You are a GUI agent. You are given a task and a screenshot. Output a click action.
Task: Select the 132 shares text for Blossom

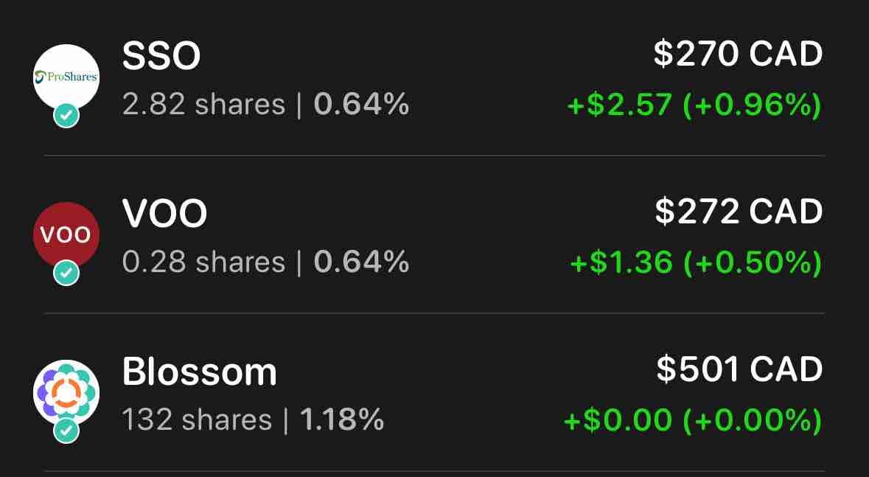[x=197, y=419]
